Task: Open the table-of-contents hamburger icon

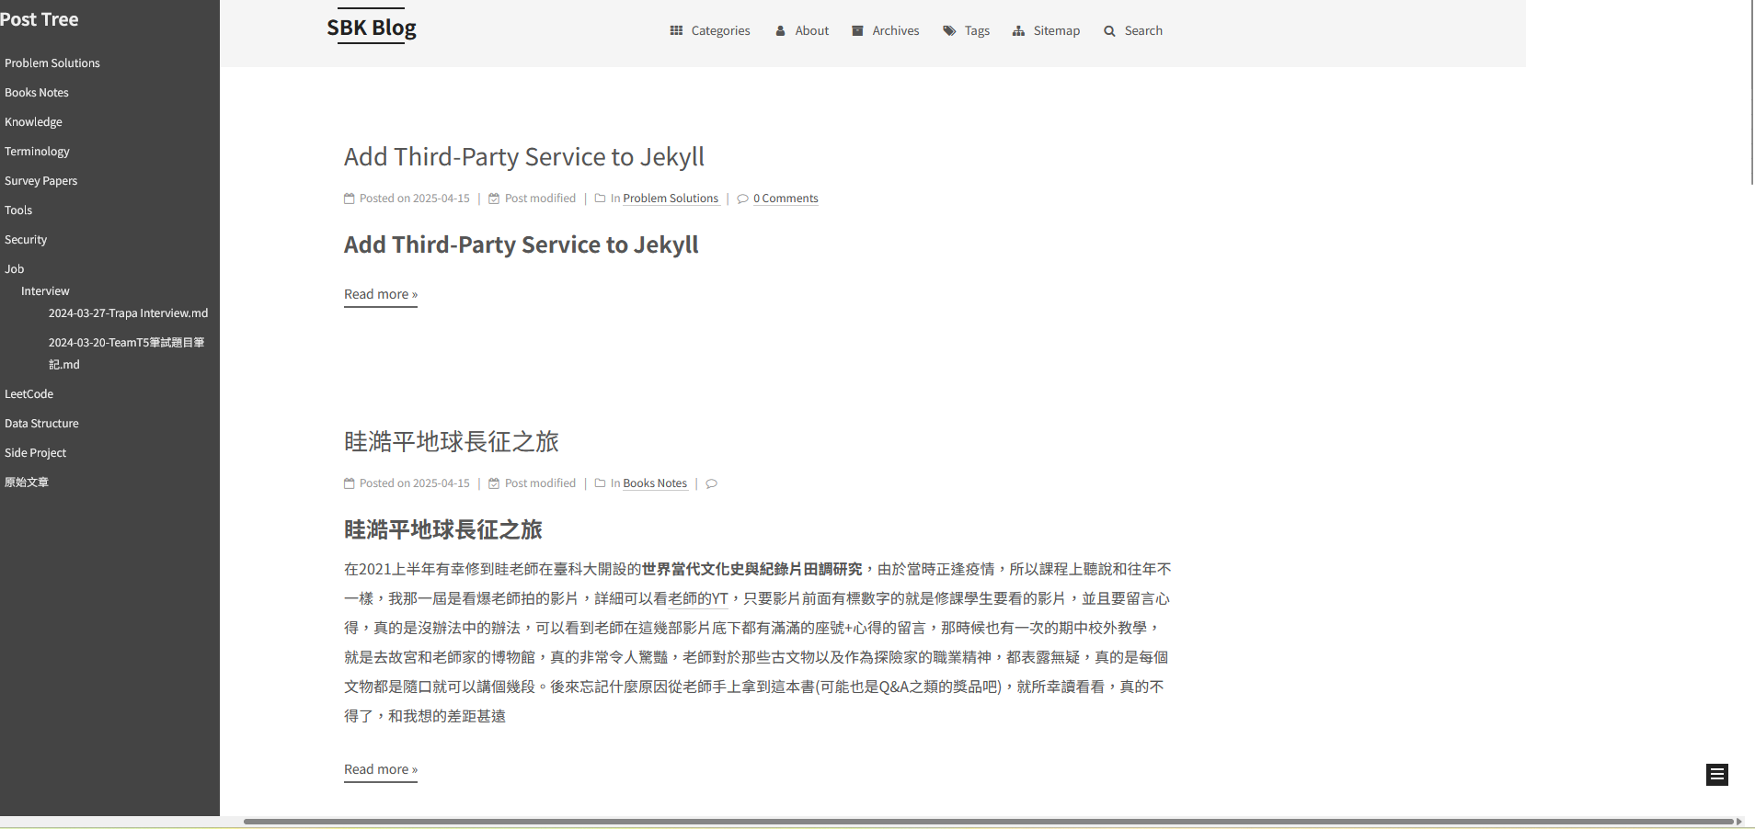Action: pyautogui.click(x=1716, y=775)
